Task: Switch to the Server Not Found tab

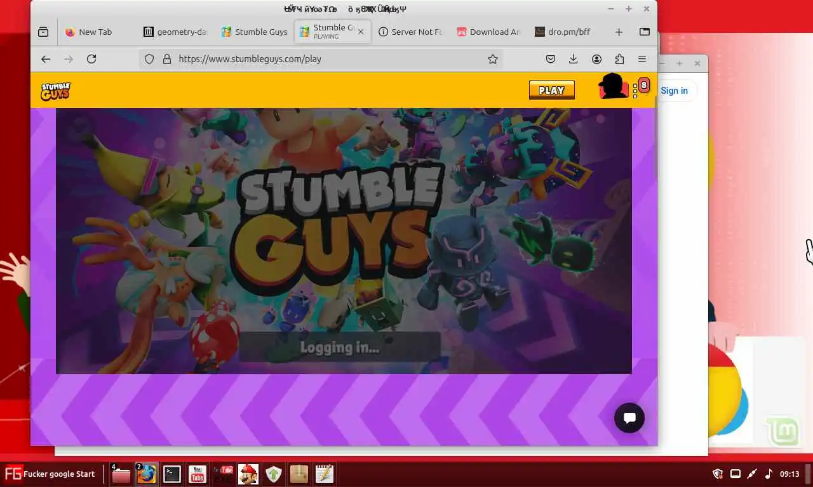Action: click(410, 32)
